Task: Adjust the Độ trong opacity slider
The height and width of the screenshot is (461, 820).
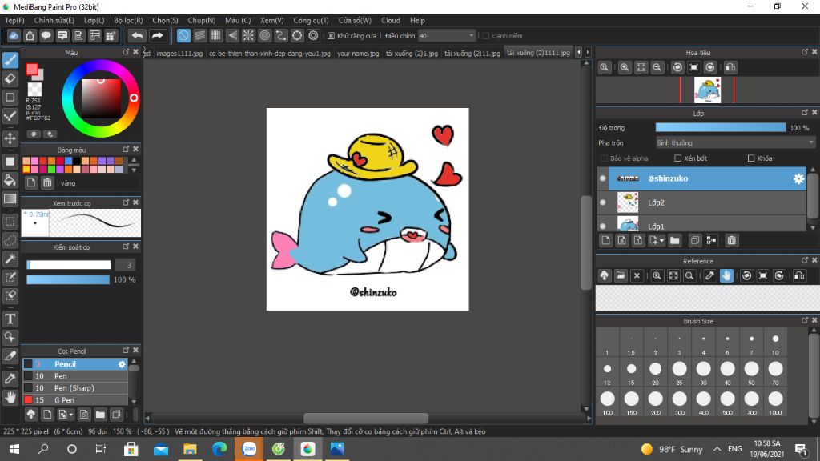Action: pyautogui.click(x=721, y=128)
